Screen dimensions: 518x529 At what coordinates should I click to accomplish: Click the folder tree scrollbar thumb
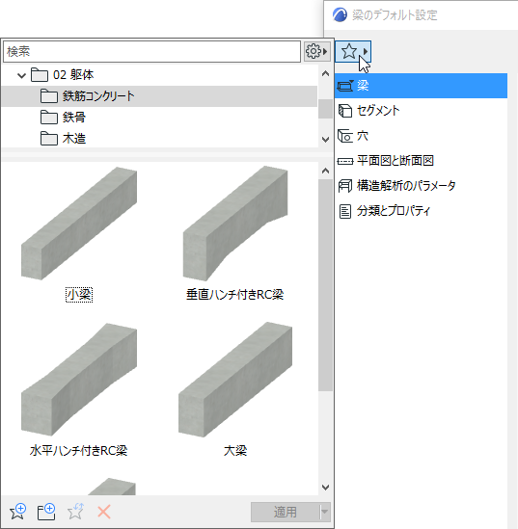click(325, 109)
